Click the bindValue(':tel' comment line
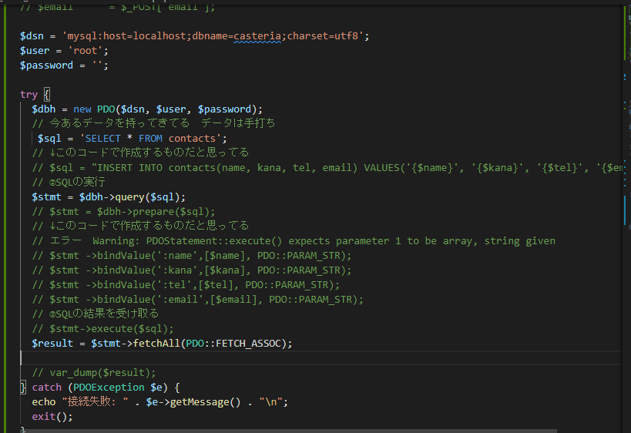This screenshot has width=631, height=433. pos(186,285)
